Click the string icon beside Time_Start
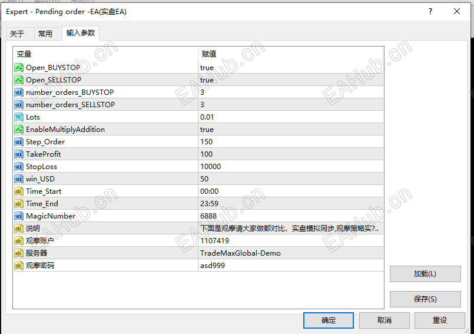The width and height of the screenshot is (474, 334). [19, 191]
